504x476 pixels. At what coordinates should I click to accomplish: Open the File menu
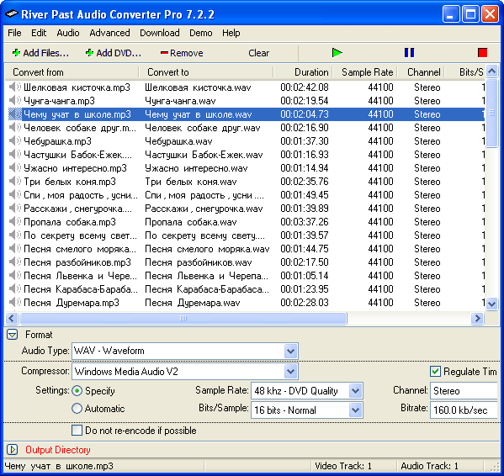point(14,33)
